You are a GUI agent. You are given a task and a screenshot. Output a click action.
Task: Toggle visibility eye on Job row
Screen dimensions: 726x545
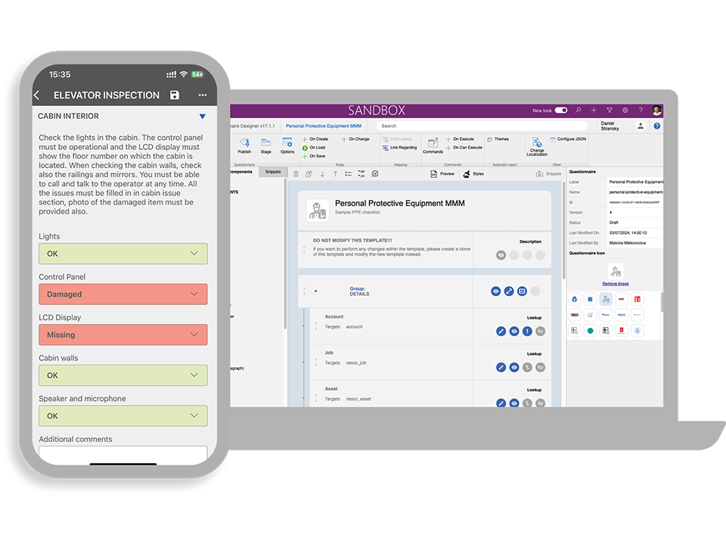514,368
